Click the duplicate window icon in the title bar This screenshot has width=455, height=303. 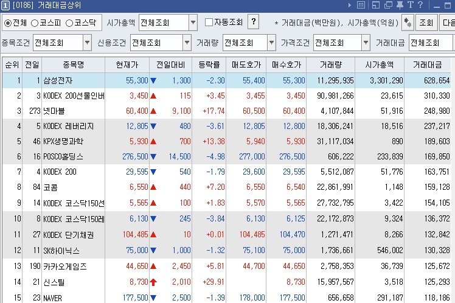[x=388, y=5]
